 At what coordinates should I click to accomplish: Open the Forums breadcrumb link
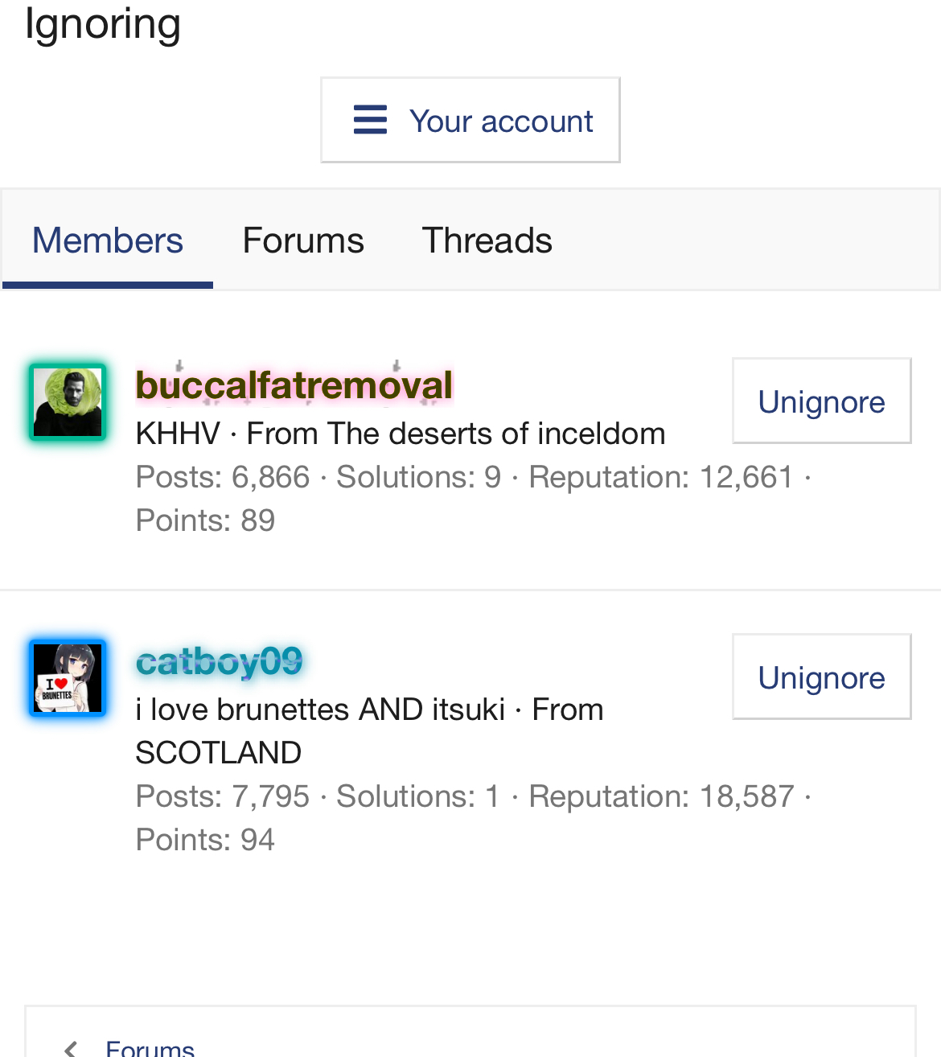[150, 1048]
